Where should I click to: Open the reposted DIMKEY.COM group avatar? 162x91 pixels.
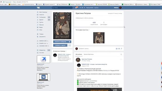(x=79, y=65)
